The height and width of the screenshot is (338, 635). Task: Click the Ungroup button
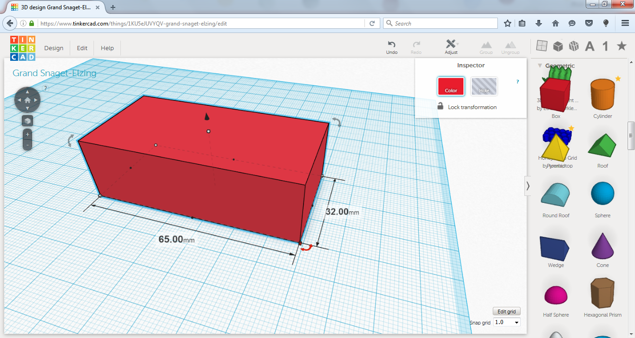[510, 47]
